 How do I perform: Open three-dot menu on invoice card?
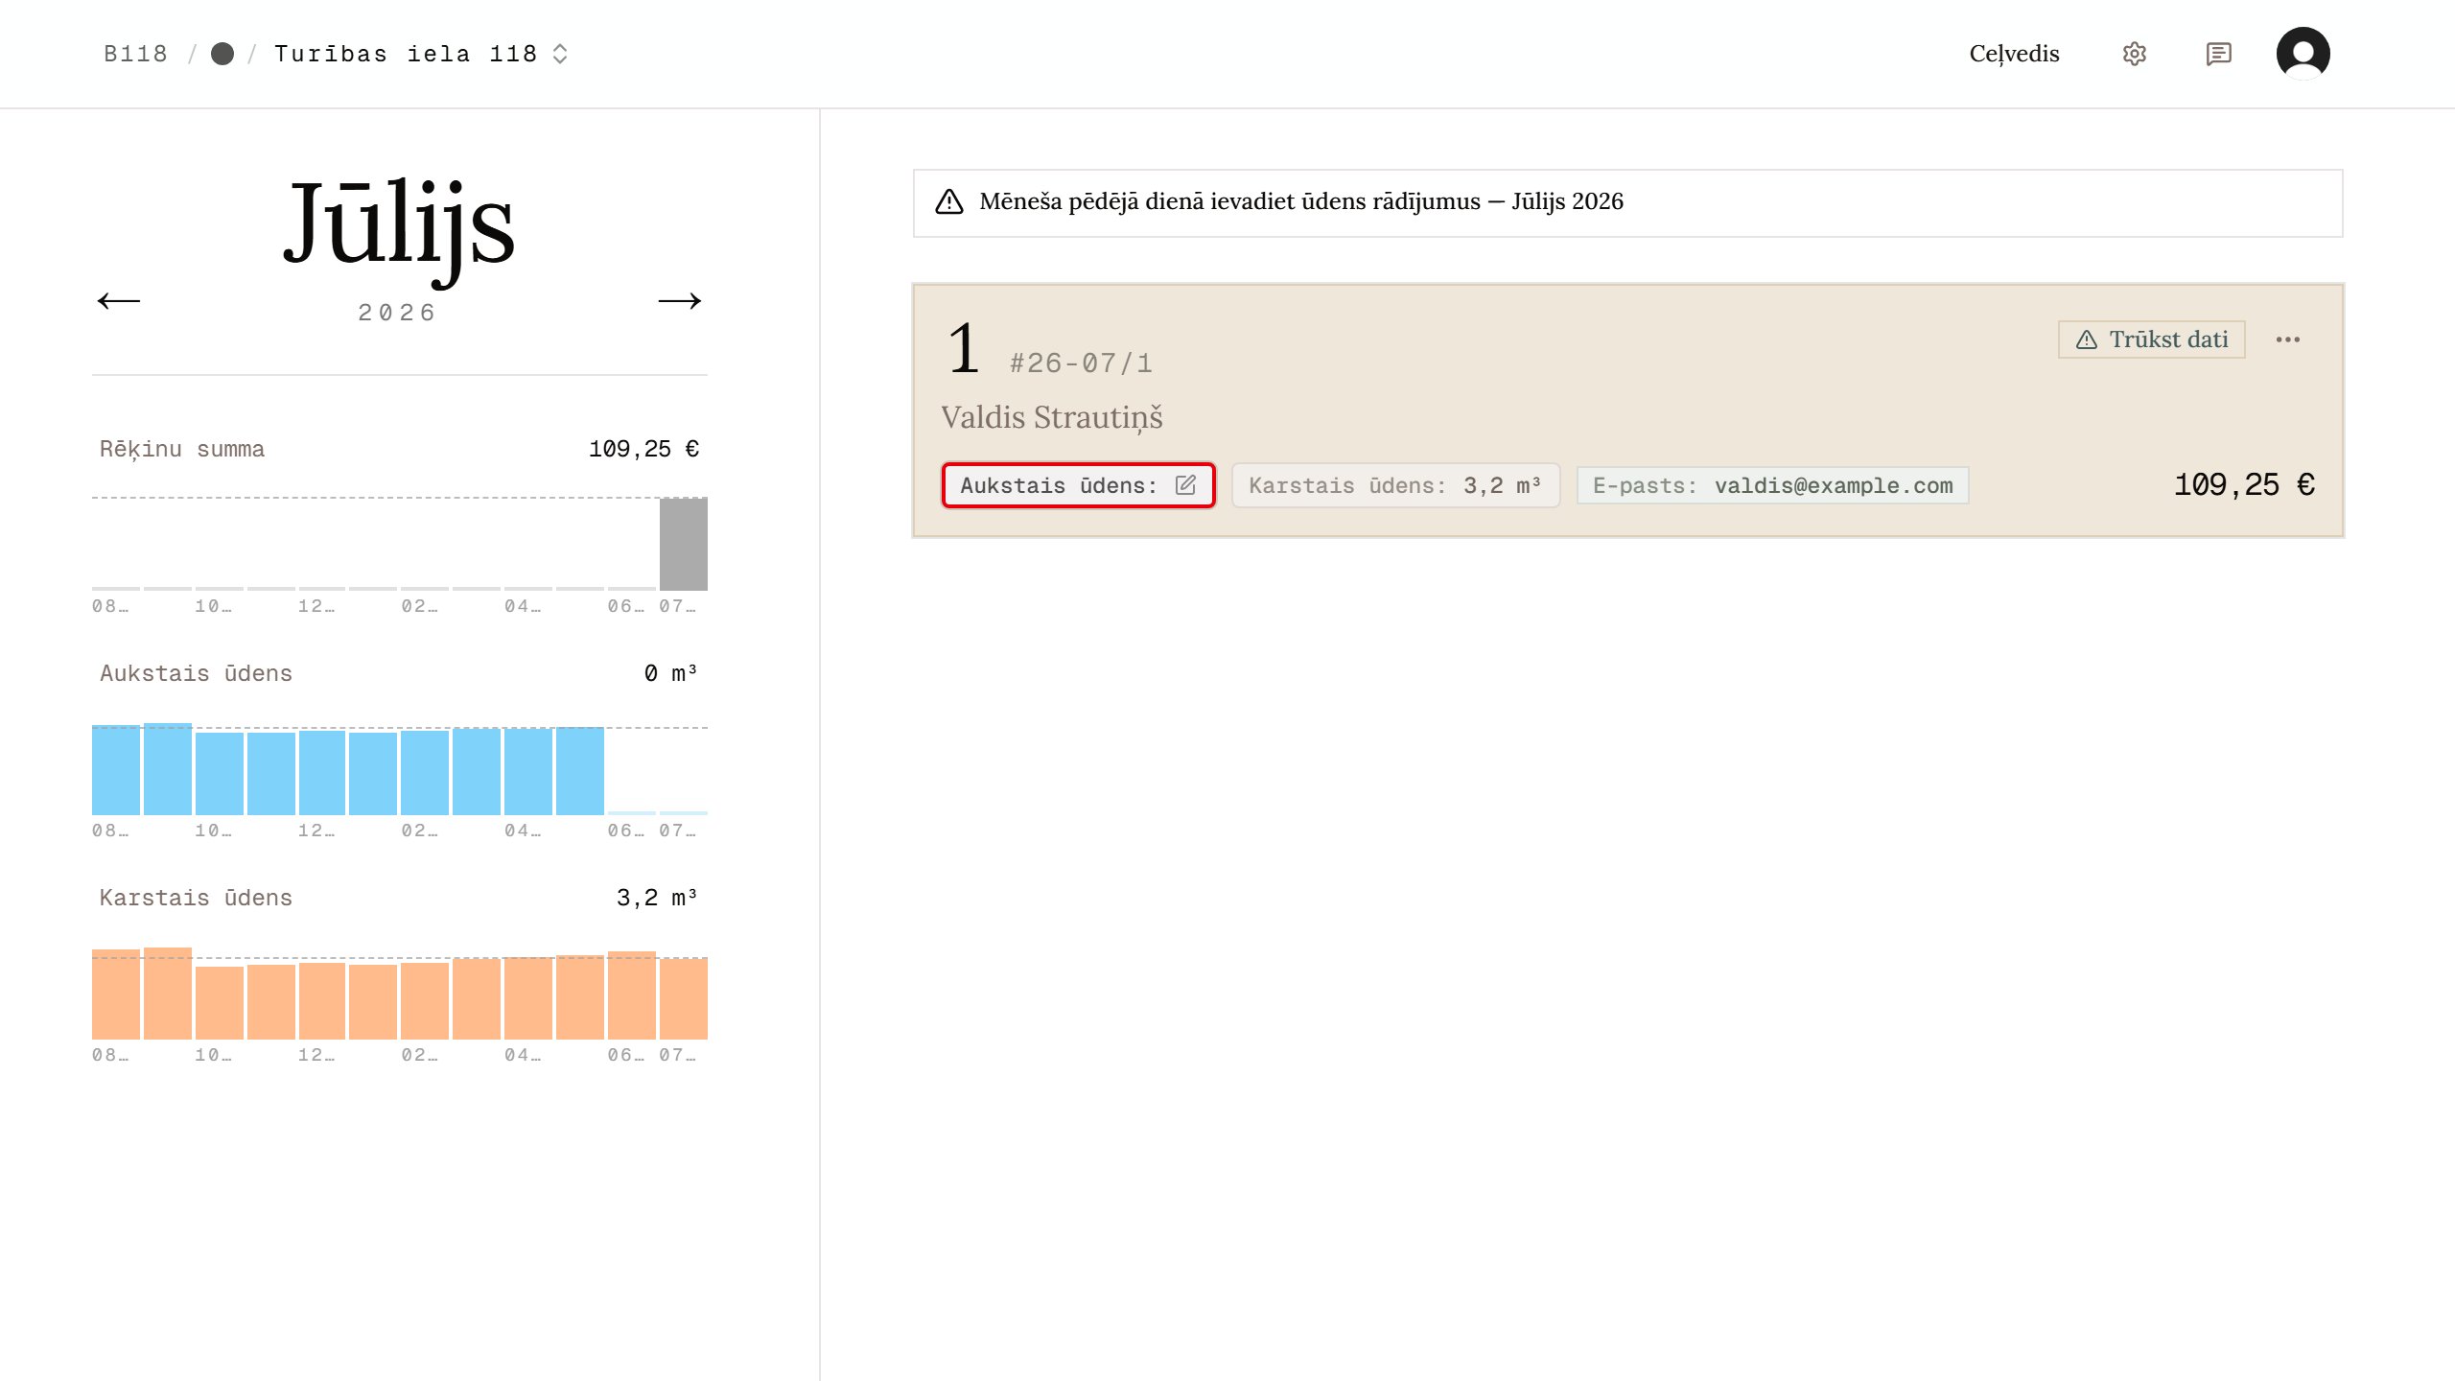[x=2287, y=339]
